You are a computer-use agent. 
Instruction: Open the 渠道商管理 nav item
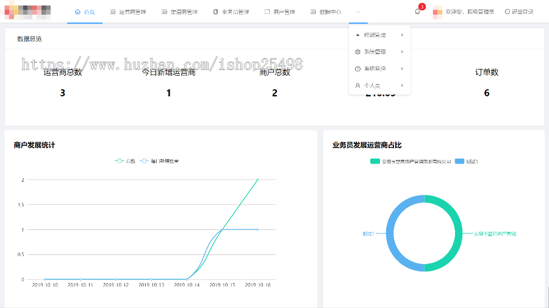tap(179, 12)
